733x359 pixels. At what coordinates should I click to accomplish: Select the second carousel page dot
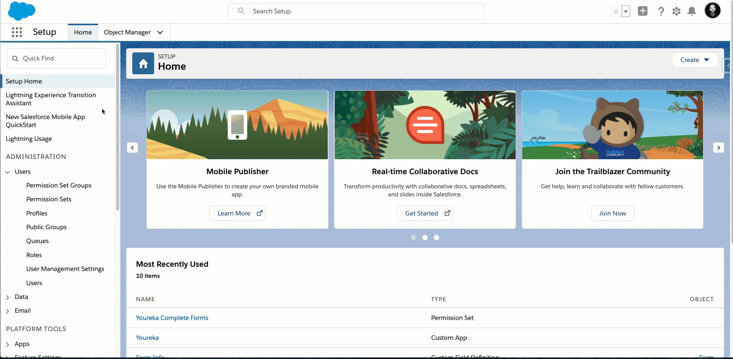point(425,238)
